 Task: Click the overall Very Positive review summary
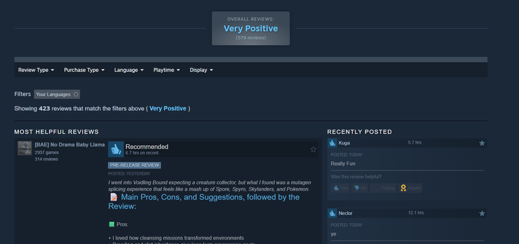(250, 28)
